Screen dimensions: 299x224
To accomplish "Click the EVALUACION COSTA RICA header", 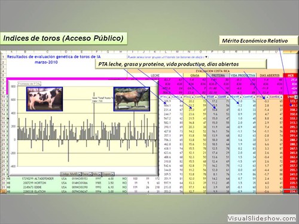I will coord(212,71).
